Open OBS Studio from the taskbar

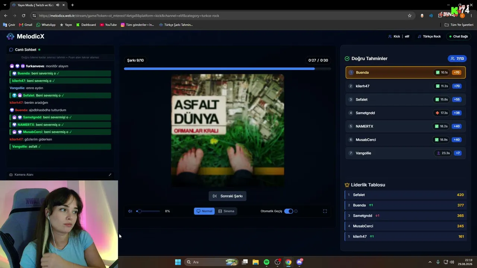278,262
